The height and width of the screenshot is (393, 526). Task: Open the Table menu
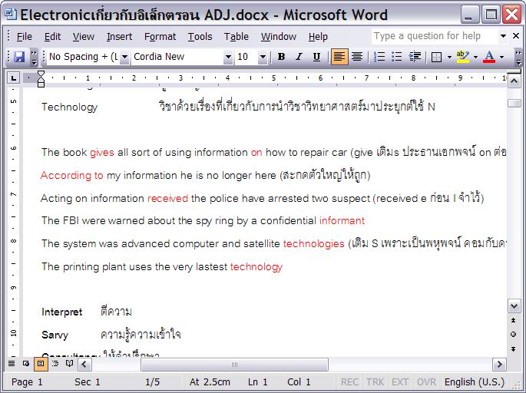pos(236,36)
